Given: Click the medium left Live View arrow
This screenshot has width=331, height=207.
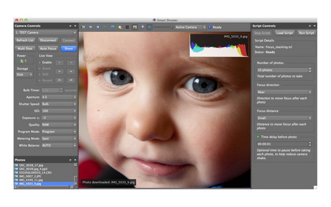Looking at the screenshot, I should click(x=59, y=71).
